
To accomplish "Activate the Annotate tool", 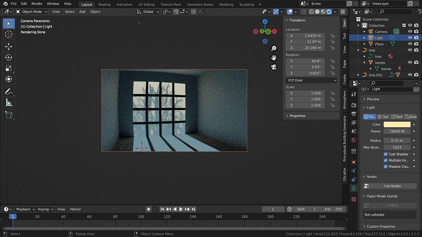I will click(x=9, y=92).
